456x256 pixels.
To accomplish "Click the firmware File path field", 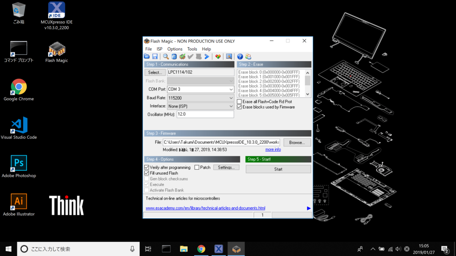I will [x=221, y=142].
